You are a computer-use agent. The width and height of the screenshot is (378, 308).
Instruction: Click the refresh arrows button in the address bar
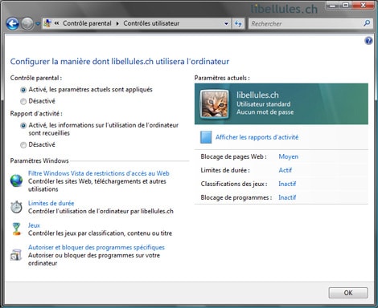[x=238, y=23]
